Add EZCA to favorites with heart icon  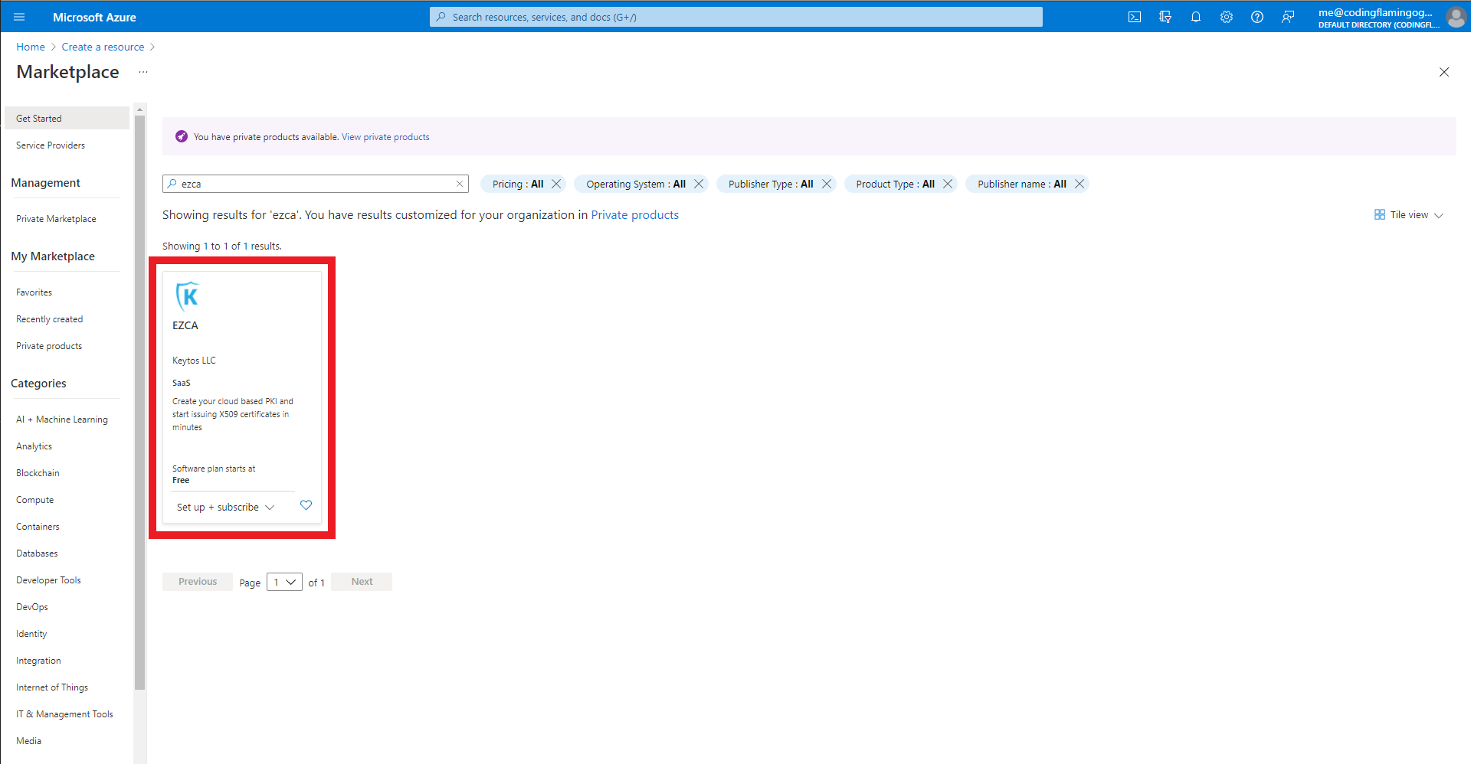306,505
